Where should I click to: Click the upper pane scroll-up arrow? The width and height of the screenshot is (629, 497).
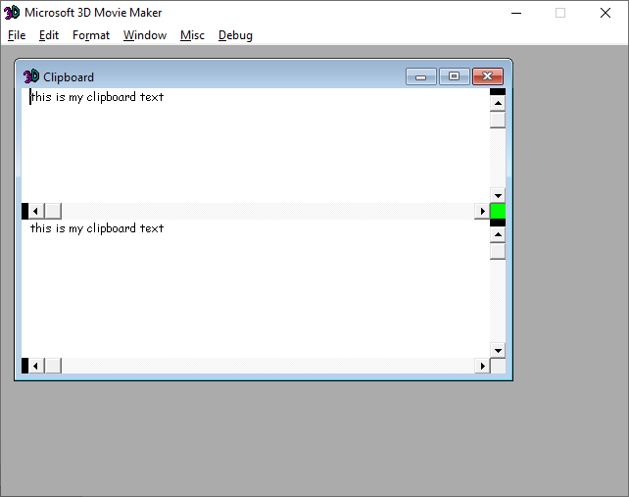[x=498, y=104]
